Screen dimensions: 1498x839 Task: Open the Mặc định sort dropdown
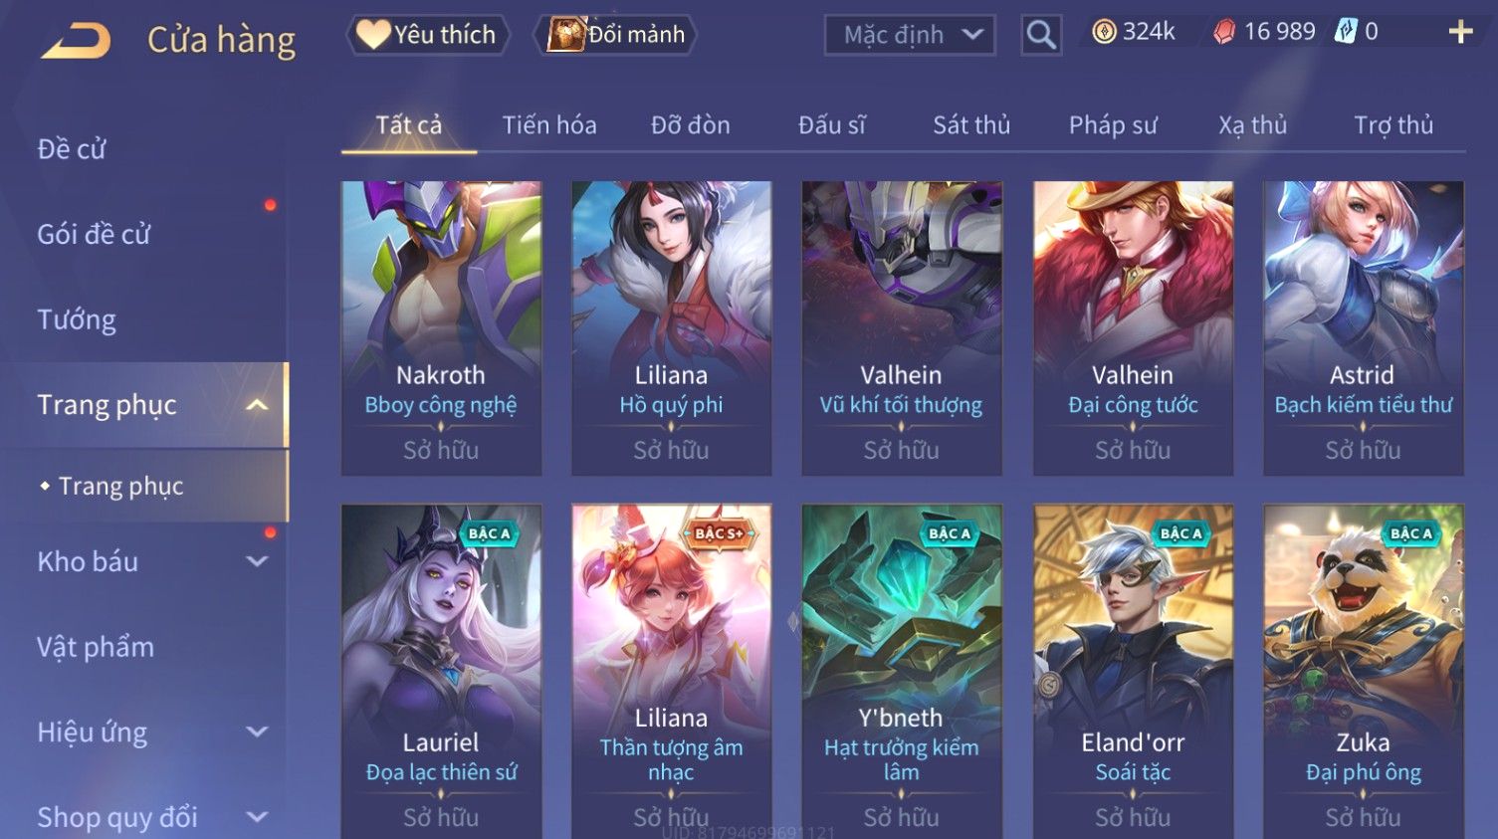coord(910,35)
